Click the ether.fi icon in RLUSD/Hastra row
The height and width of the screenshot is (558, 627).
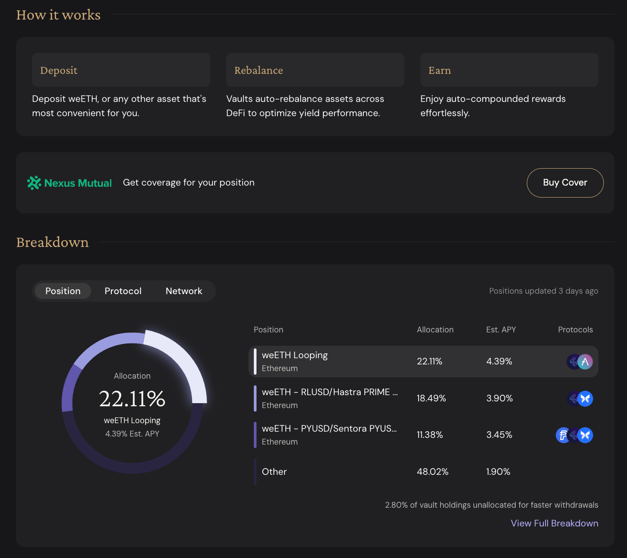coord(574,399)
